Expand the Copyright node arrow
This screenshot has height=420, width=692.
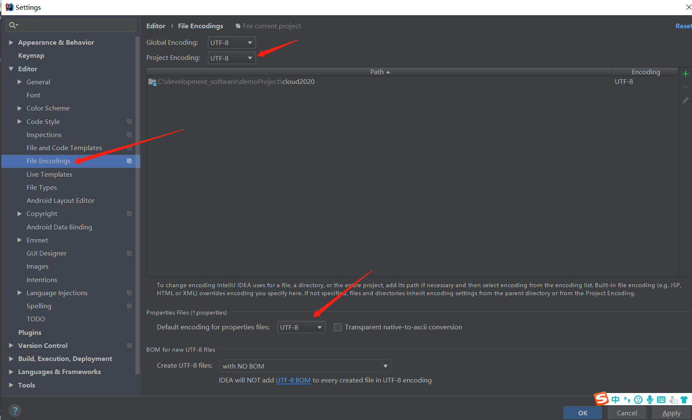(19, 214)
